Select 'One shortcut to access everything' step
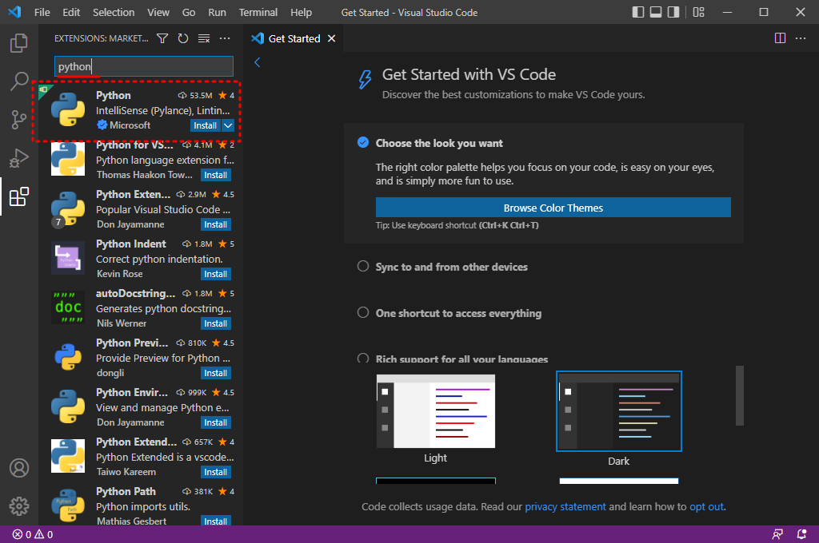Screen dimensions: 819x543 [458, 314]
